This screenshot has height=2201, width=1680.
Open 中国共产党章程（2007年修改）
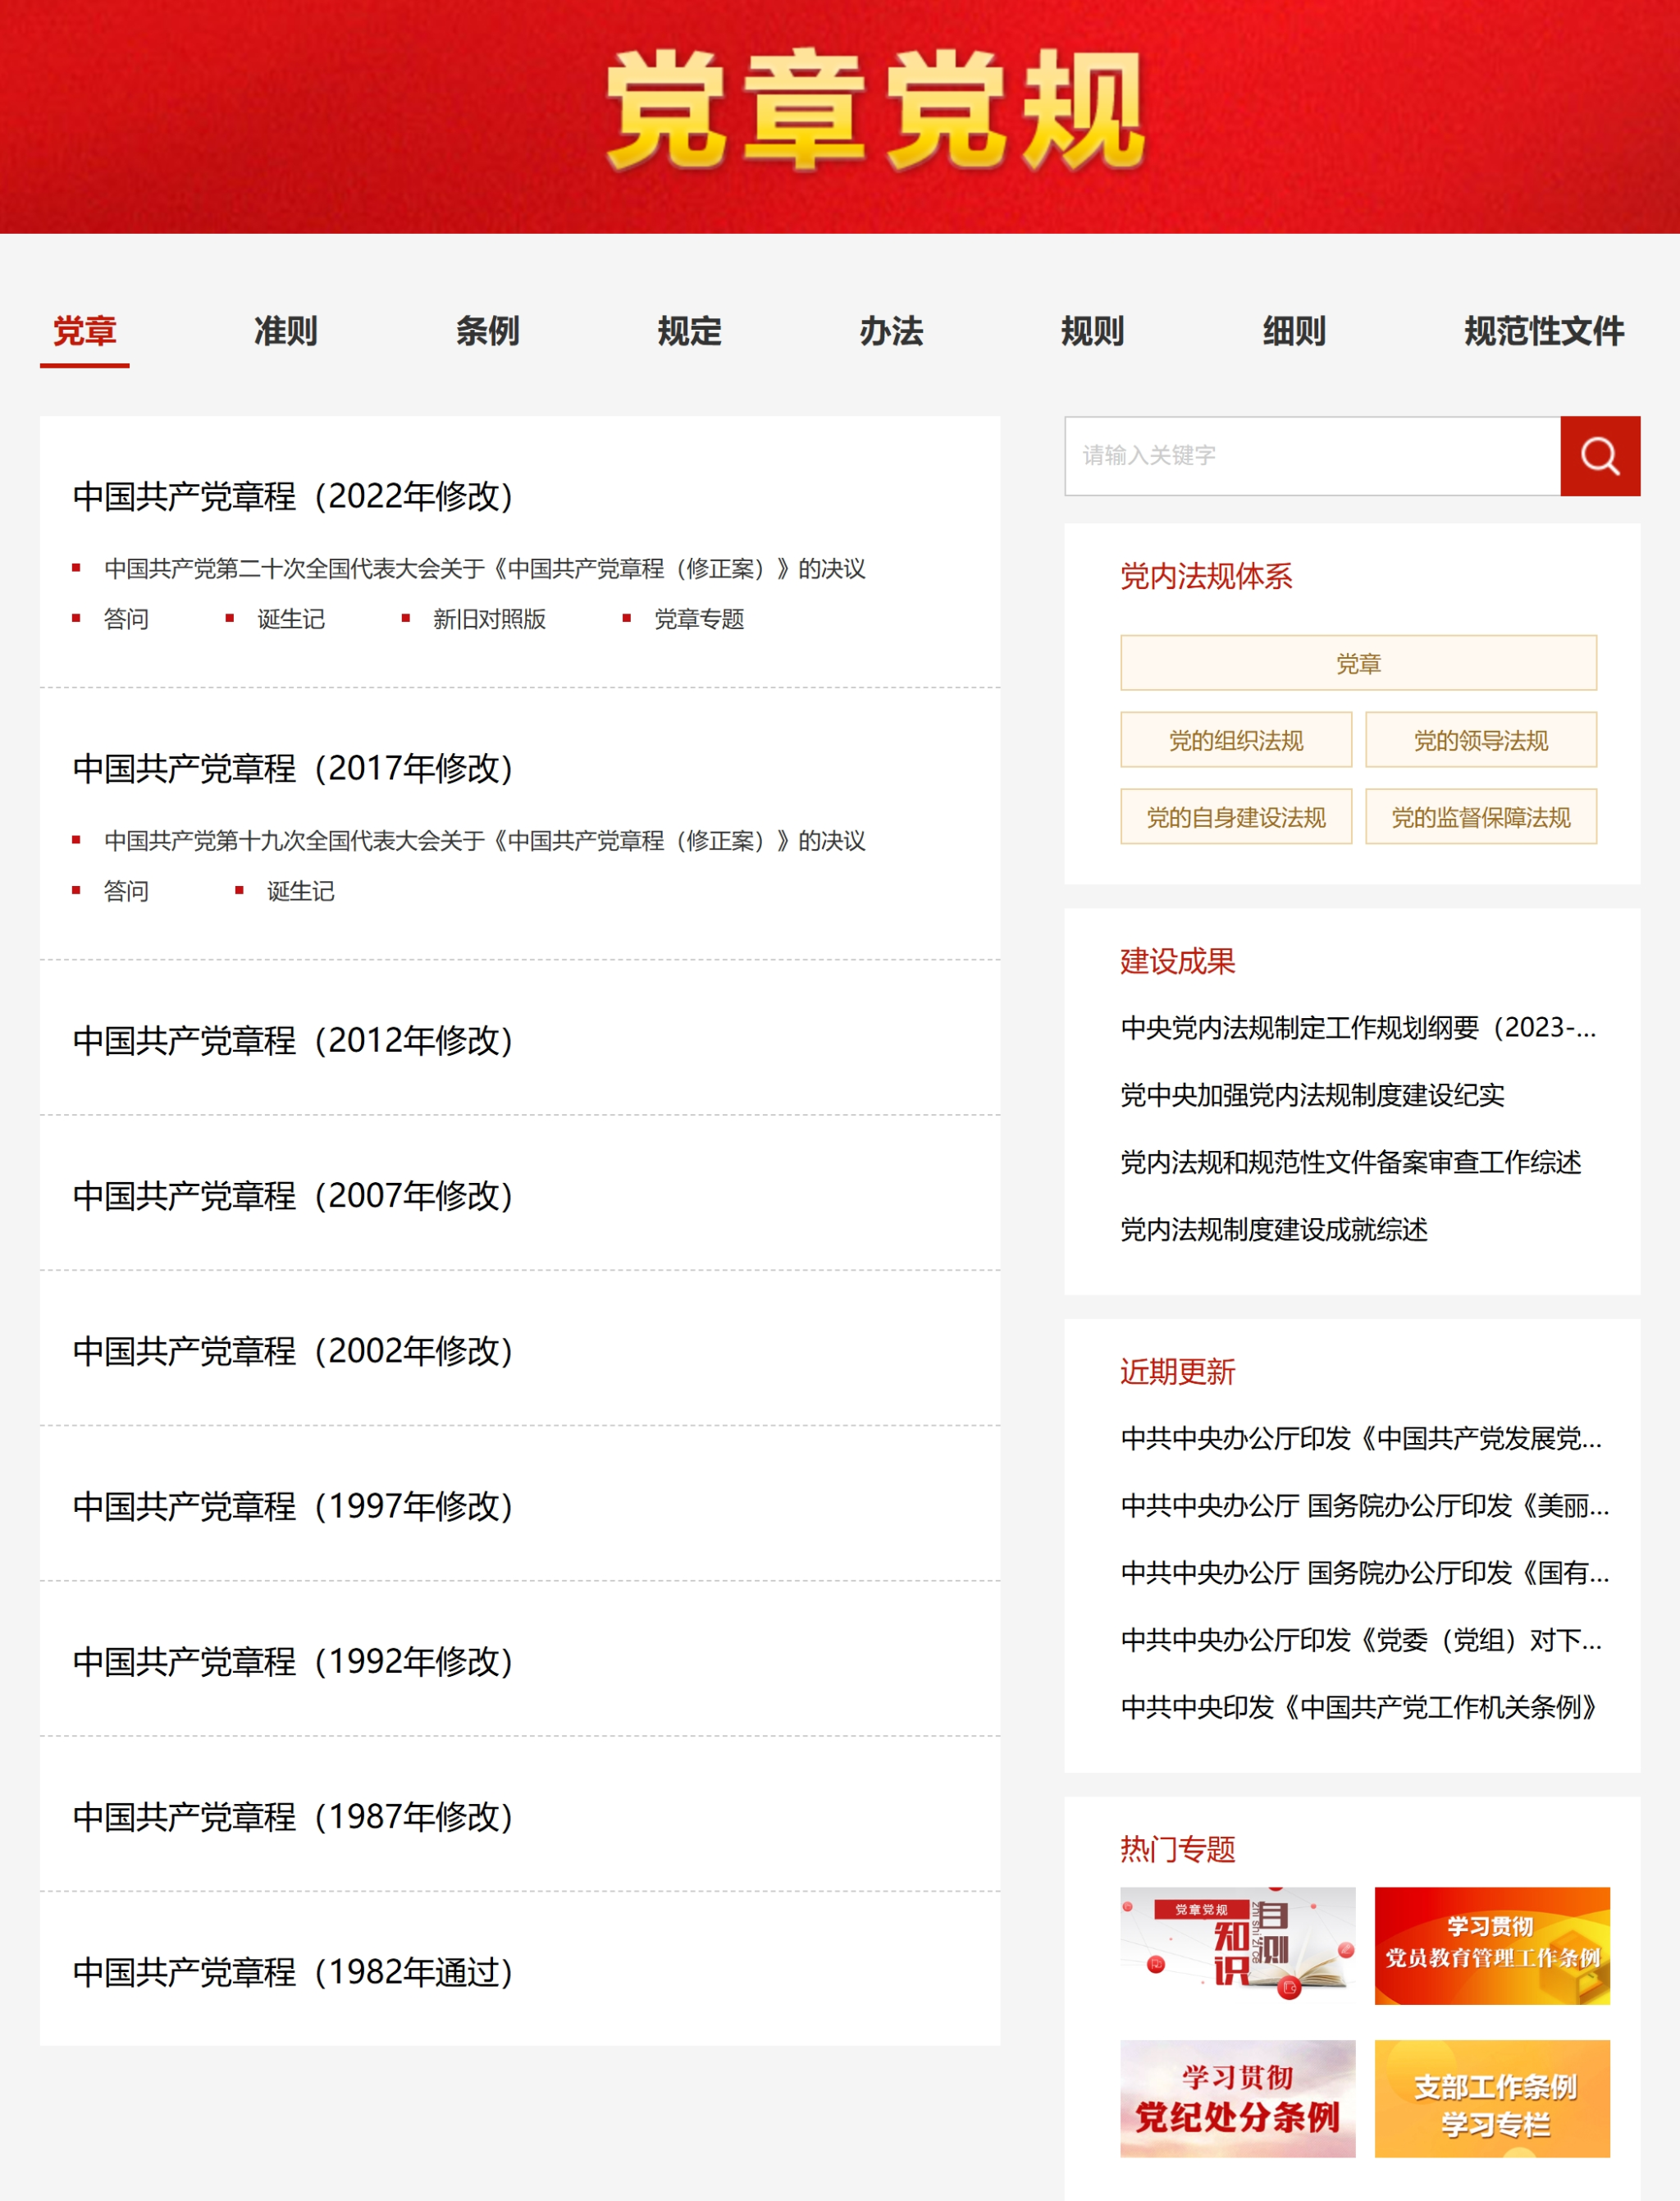click(x=293, y=1195)
